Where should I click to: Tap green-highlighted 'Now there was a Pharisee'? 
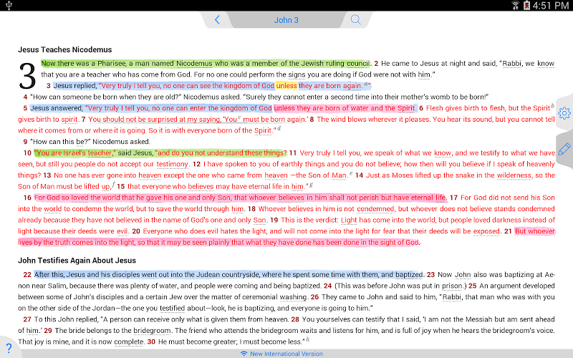(x=83, y=64)
